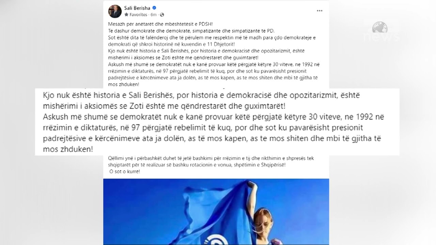This screenshot has height=245, width=436.
Task: Click the 'news' watermark text
Action: point(381,37)
